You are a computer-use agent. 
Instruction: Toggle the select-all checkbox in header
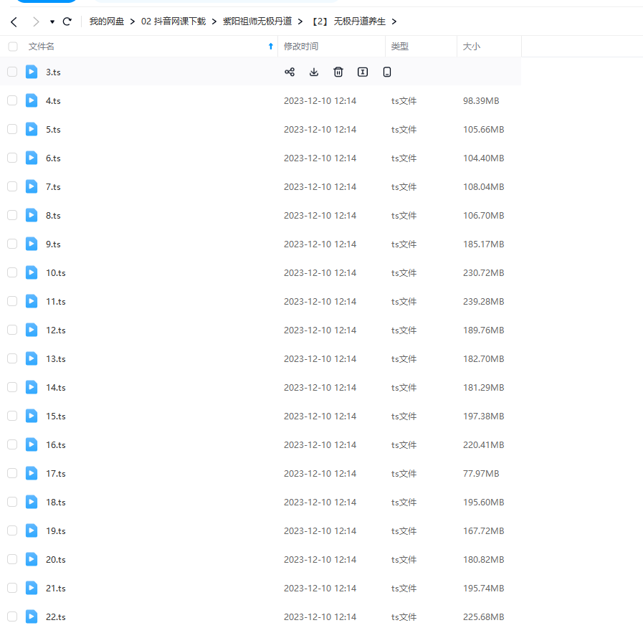click(x=13, y=47)
